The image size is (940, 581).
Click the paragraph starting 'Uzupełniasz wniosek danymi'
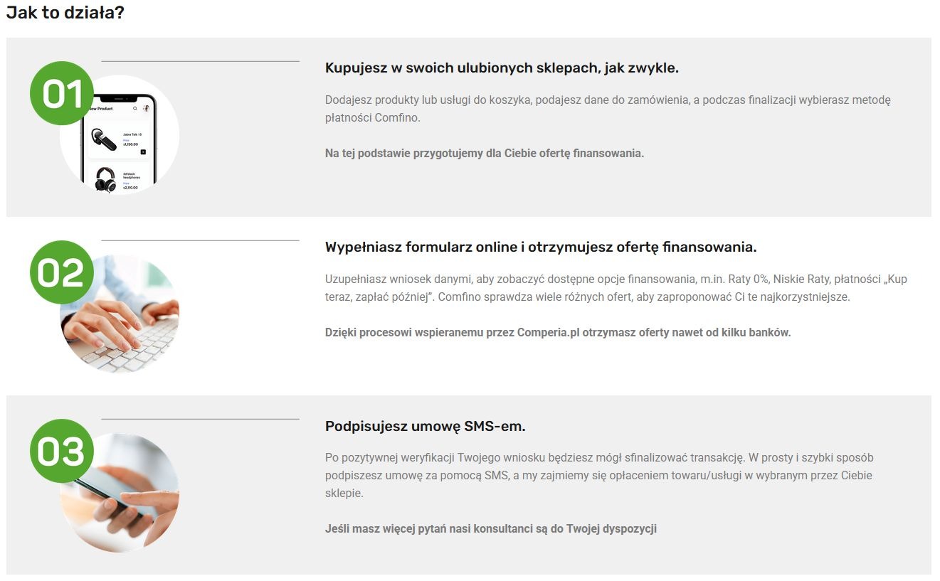[x=616, y=288]
